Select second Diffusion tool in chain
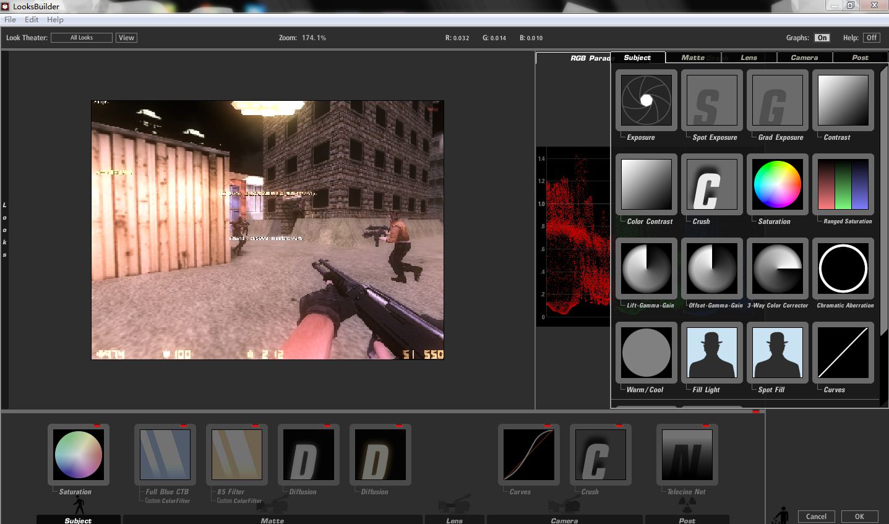 point(380,455)
